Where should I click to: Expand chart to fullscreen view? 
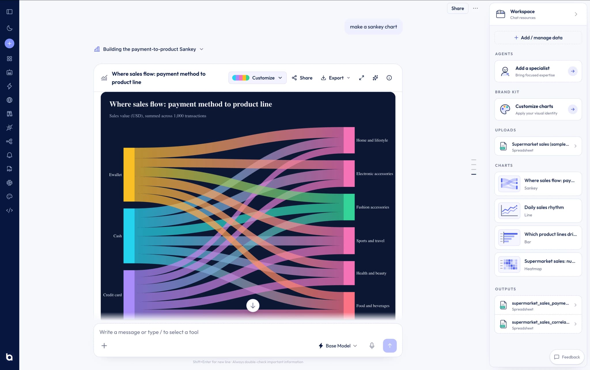pyautogui.click(x=362, y=78)
